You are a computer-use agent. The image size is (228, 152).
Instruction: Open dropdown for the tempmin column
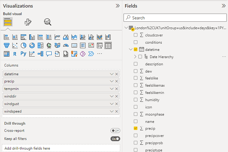(x=111, y=89)
